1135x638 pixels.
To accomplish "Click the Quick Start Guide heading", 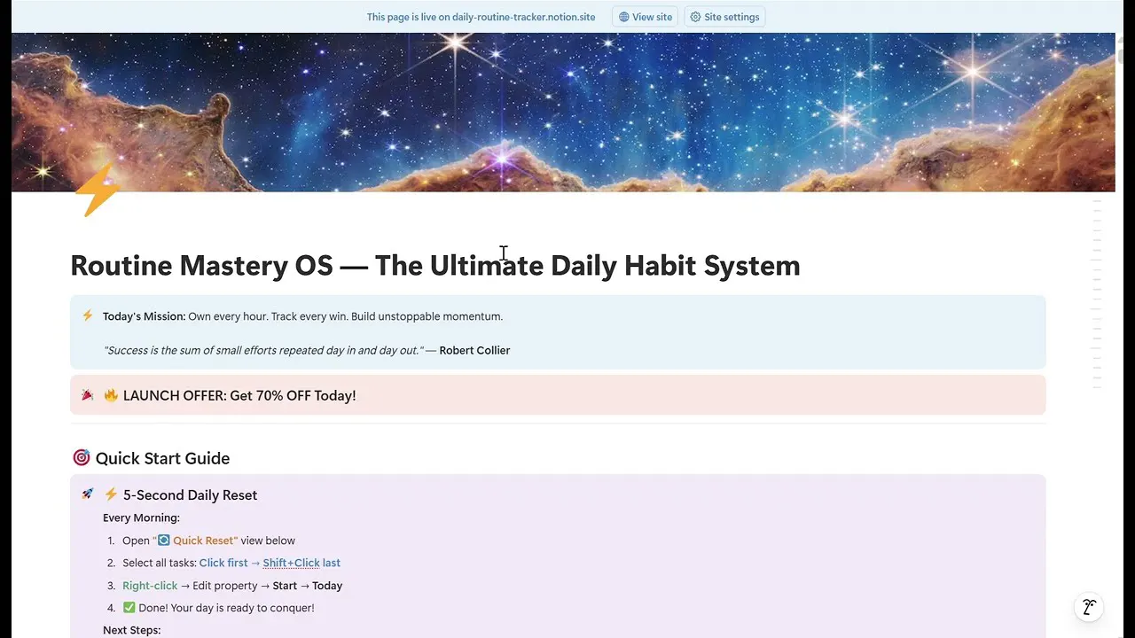I will coord(162,458).
